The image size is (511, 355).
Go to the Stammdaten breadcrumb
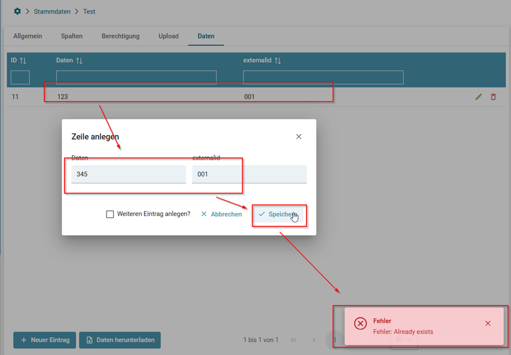52,11
